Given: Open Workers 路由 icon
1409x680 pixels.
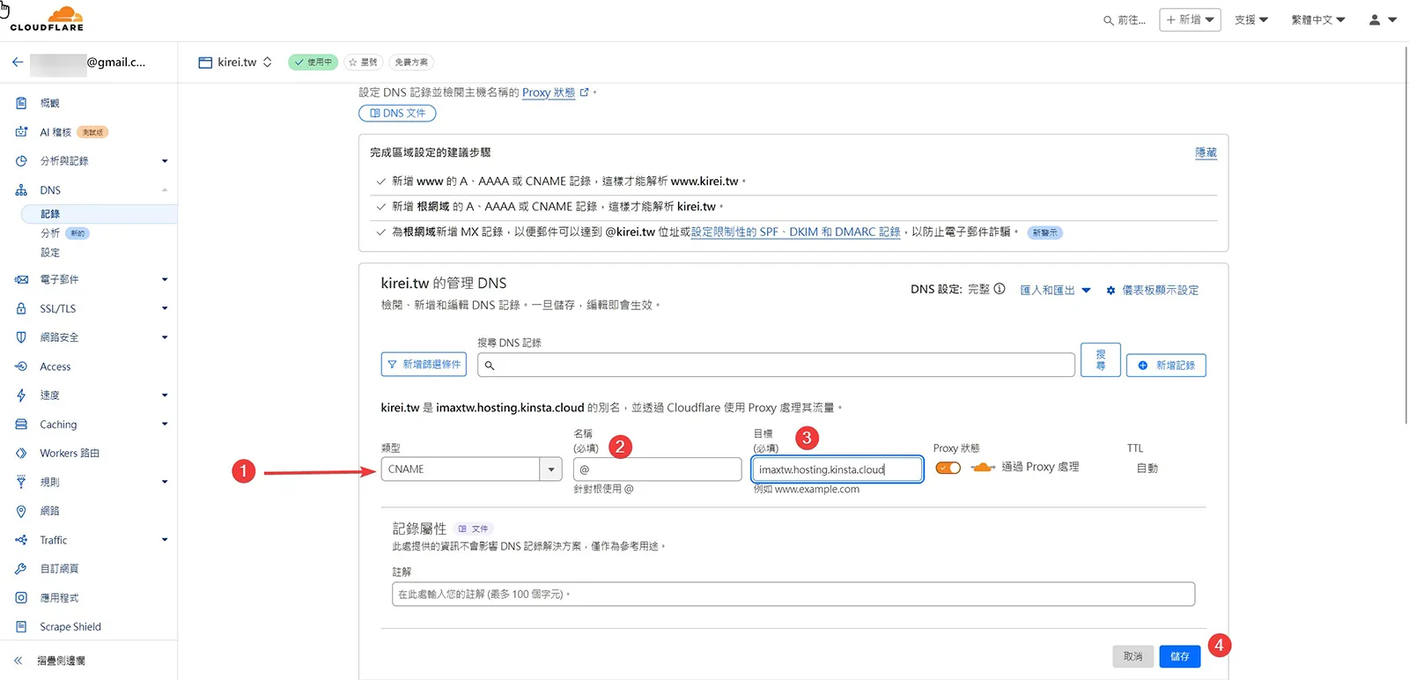Looking at the screenshot, I should click(x=21, y=453).
